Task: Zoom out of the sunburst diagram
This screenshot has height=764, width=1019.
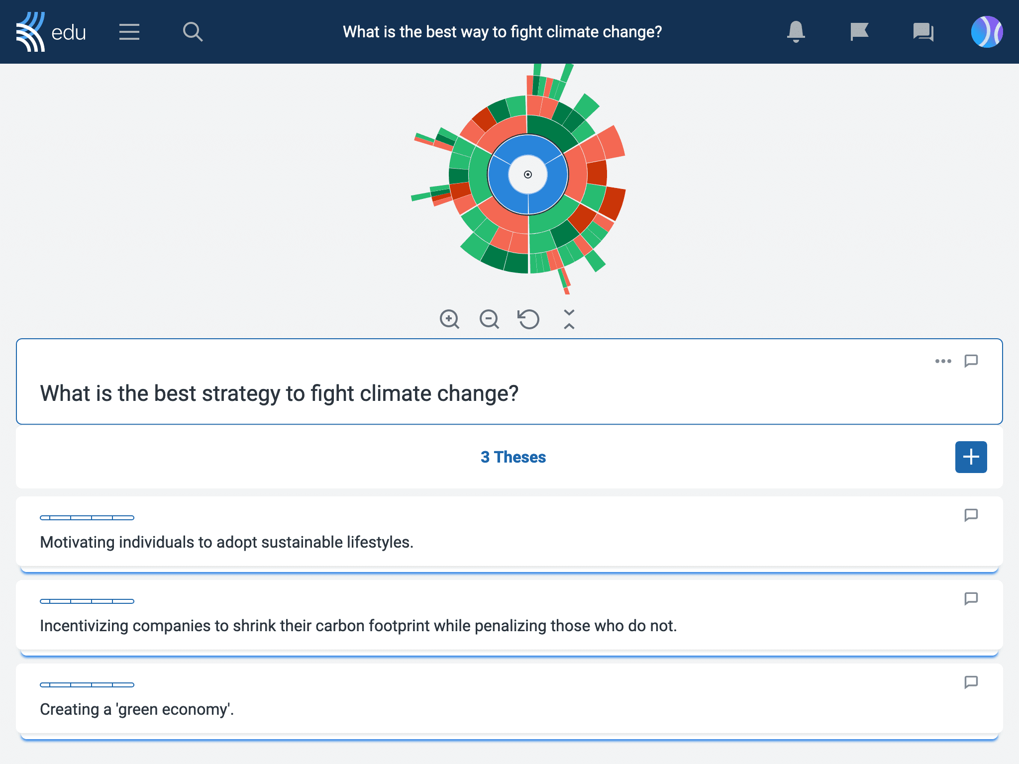Action: [x=489, y=319]
